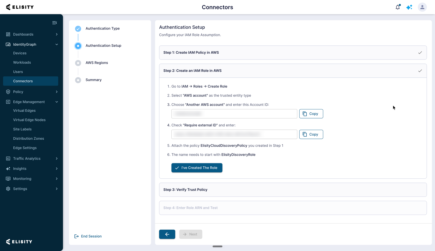
Task: Click the AWS Regions step label
Action: (97, 63)
